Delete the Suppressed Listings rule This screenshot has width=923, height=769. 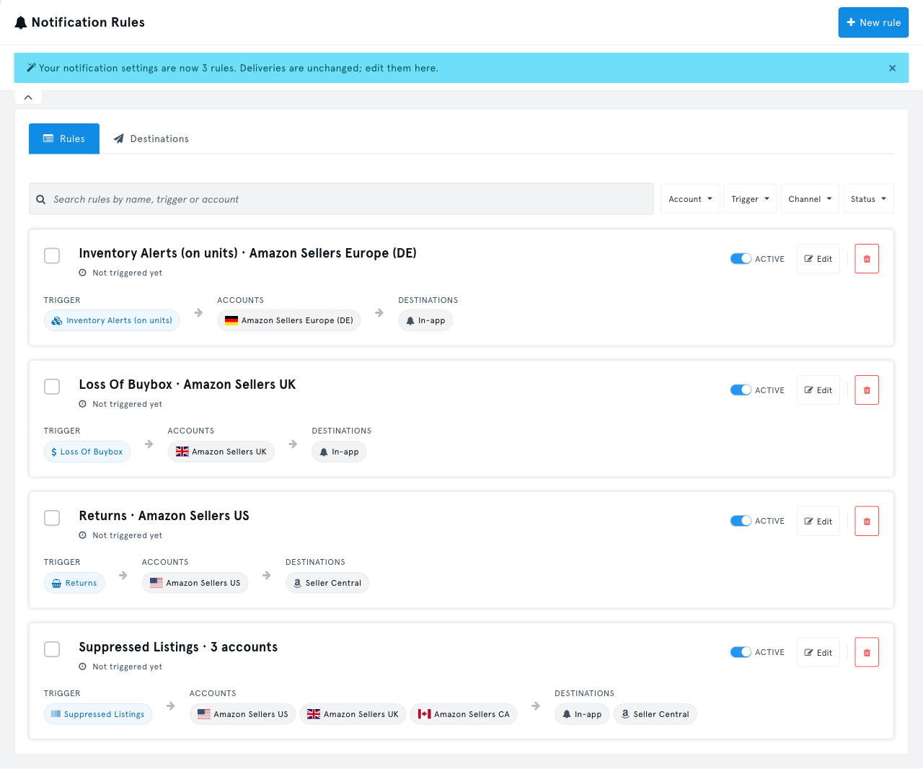867,652
